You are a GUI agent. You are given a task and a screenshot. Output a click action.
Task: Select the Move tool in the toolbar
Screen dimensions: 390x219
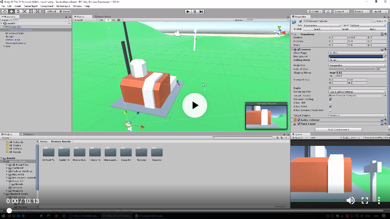pos(11,11)
